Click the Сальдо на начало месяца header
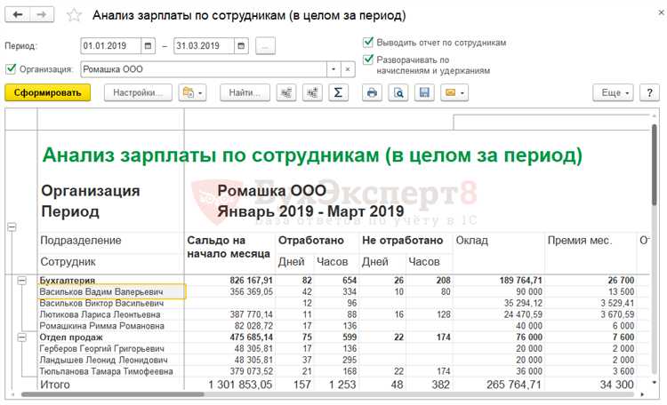Image resolution: width=667 pixels, height=405 pixels. (x=229, y=247)
